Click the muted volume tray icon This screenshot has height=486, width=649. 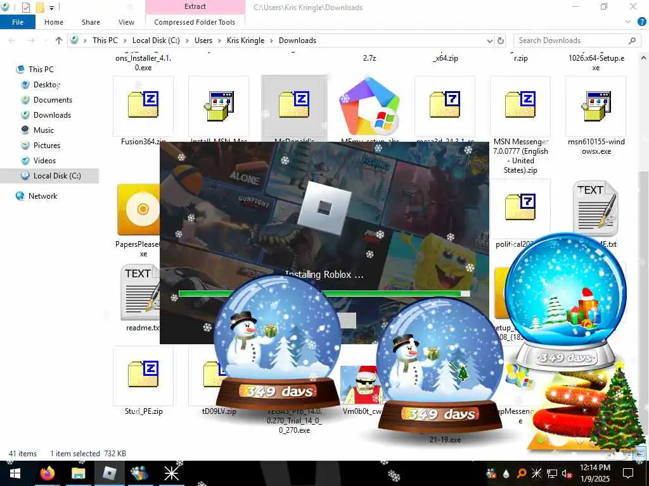pyautogui.click(x=567, y=473)
